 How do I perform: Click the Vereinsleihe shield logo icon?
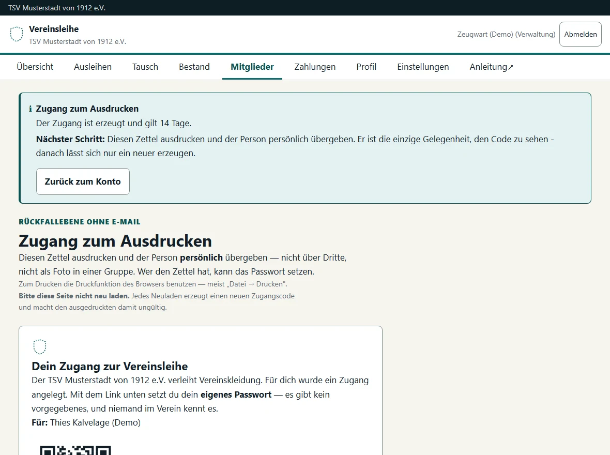pos(17,34)
